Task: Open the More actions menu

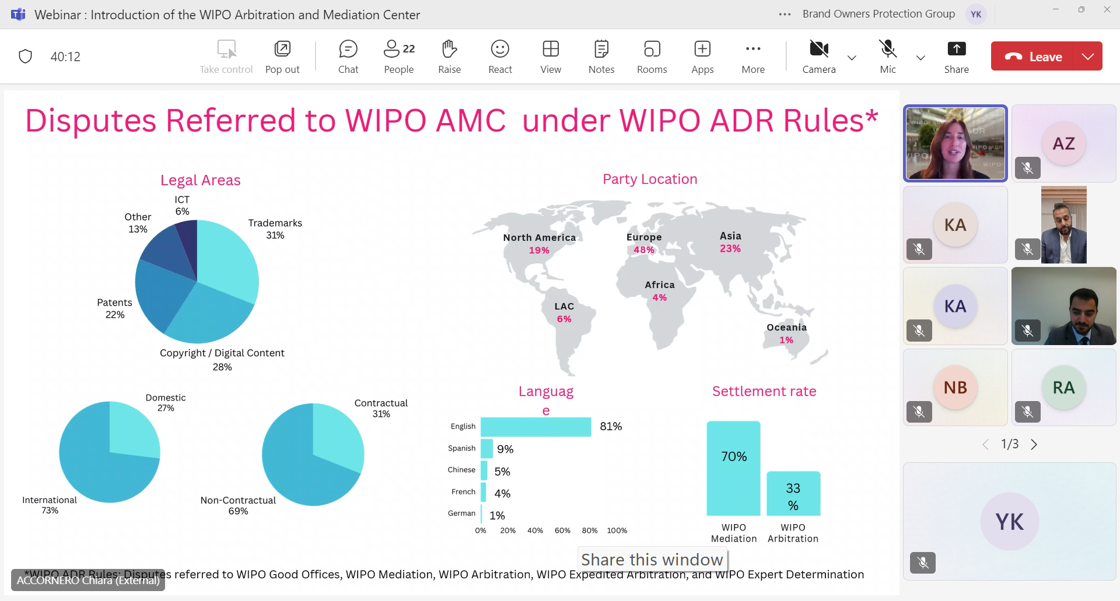Action: pyautogui.click(x=753, y=57)
